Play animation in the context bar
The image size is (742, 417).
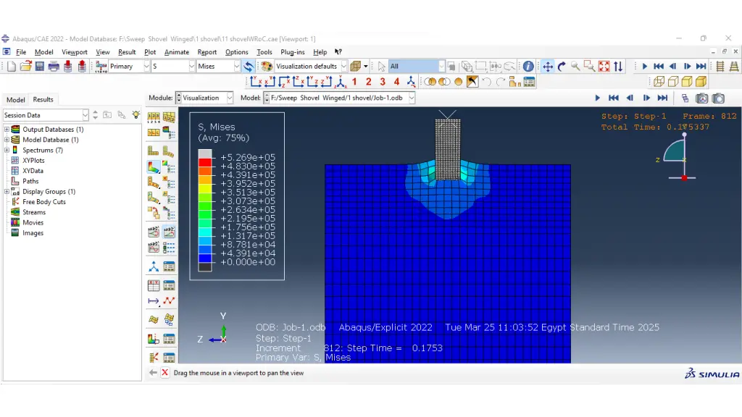(x=597, y=98)
